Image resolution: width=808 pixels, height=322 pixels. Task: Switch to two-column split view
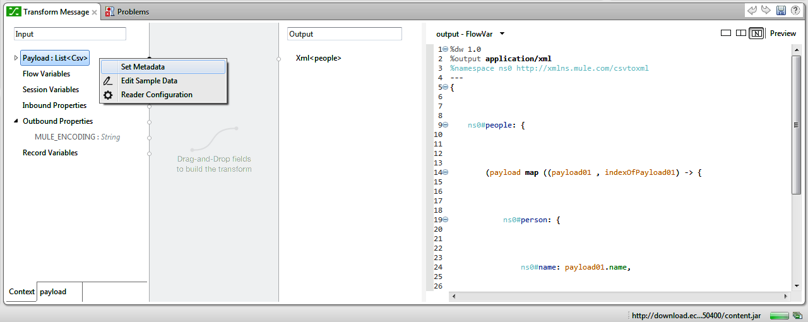point(741,33)
